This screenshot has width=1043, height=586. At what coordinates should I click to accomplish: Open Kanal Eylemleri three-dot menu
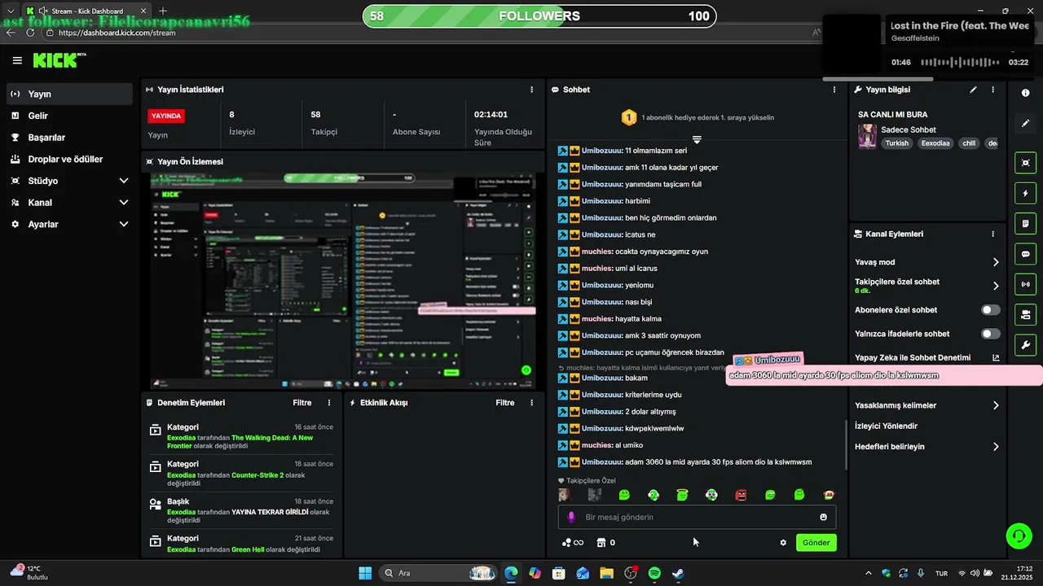pyautogui.click(x=992, y=234)
